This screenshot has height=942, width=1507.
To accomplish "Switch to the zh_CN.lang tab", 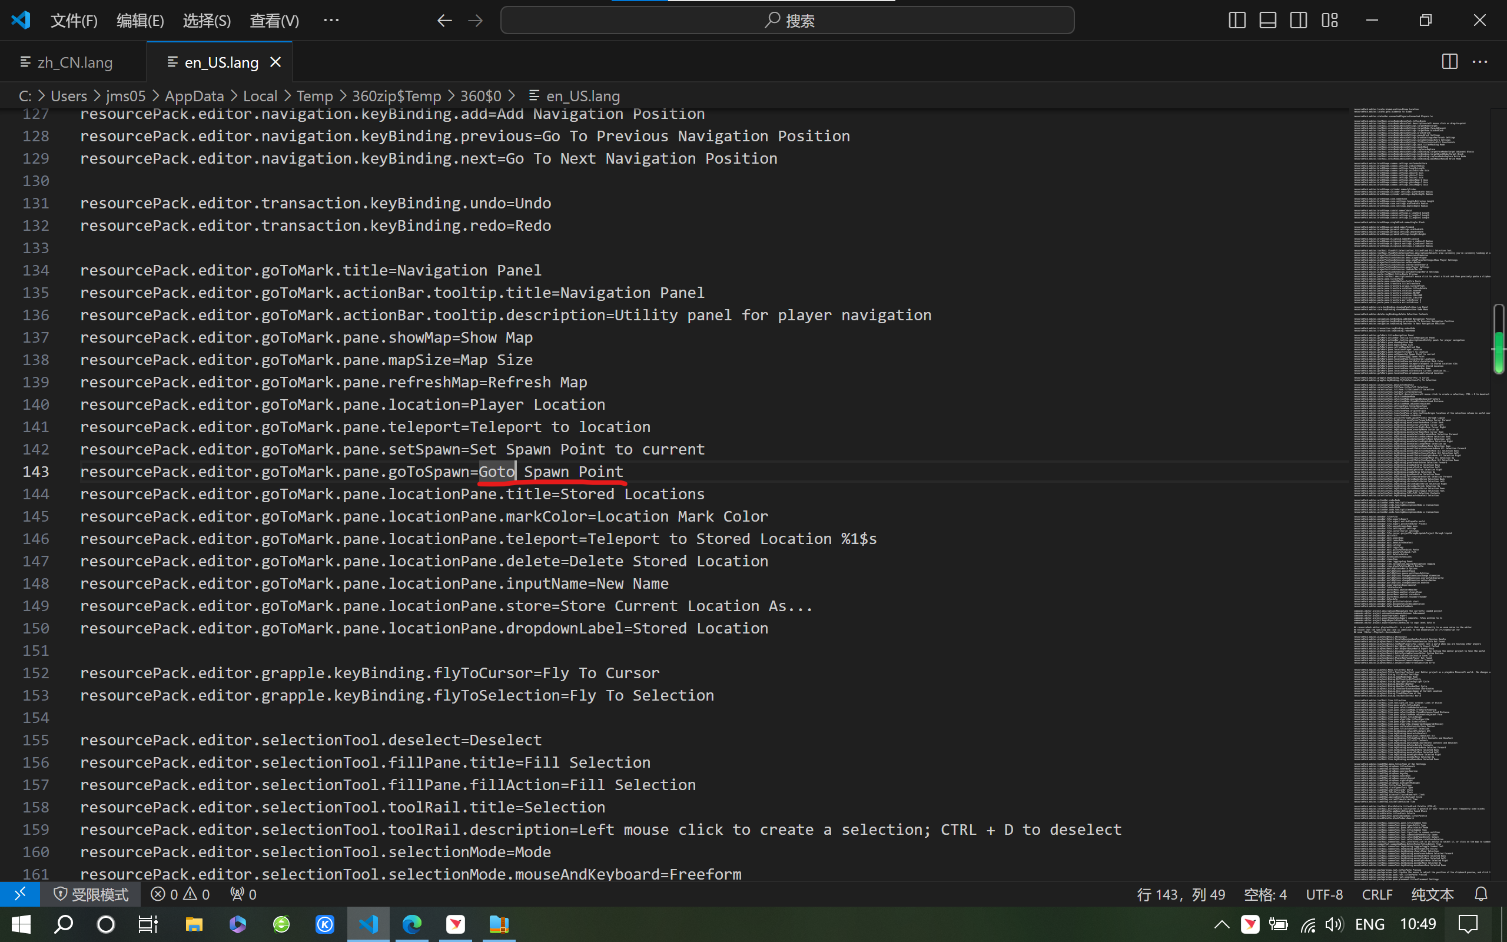I will tap(75, 62).
